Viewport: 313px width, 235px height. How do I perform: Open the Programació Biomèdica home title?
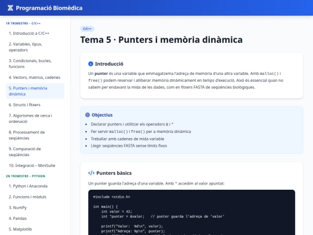[x=49, y=8]
